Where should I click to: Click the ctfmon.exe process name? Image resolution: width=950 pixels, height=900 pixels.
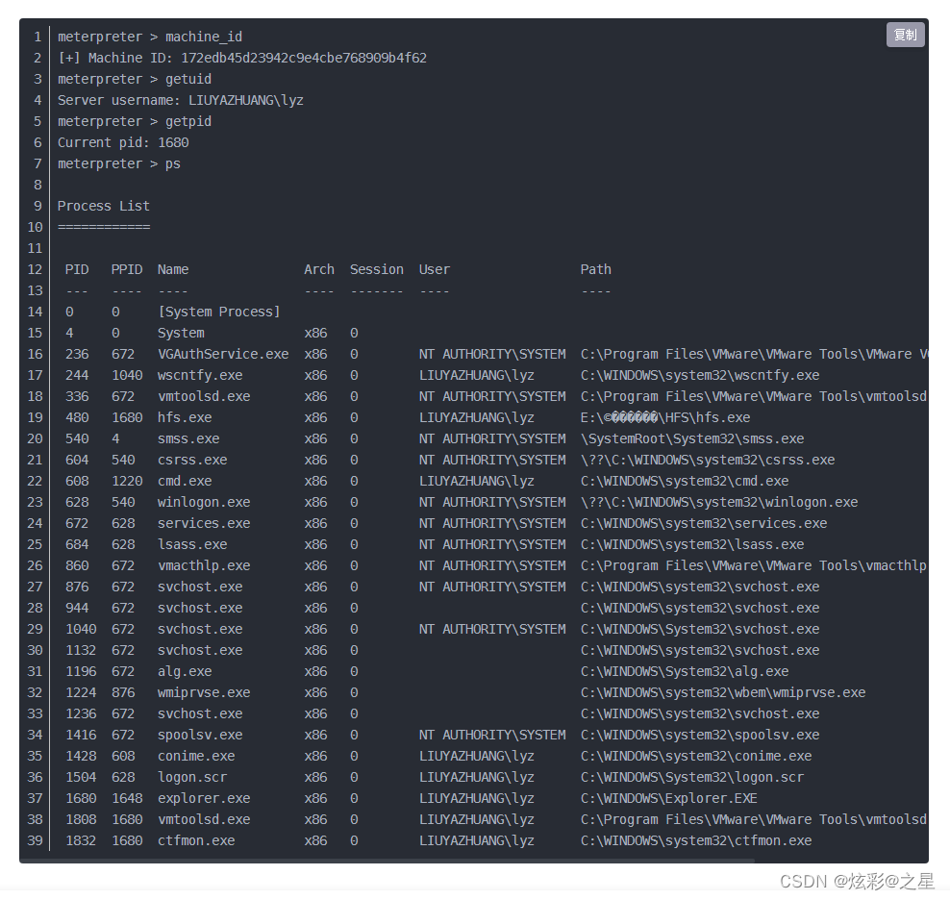click(x=196, y=840)
